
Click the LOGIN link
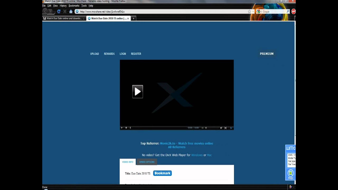pos(123,54)
